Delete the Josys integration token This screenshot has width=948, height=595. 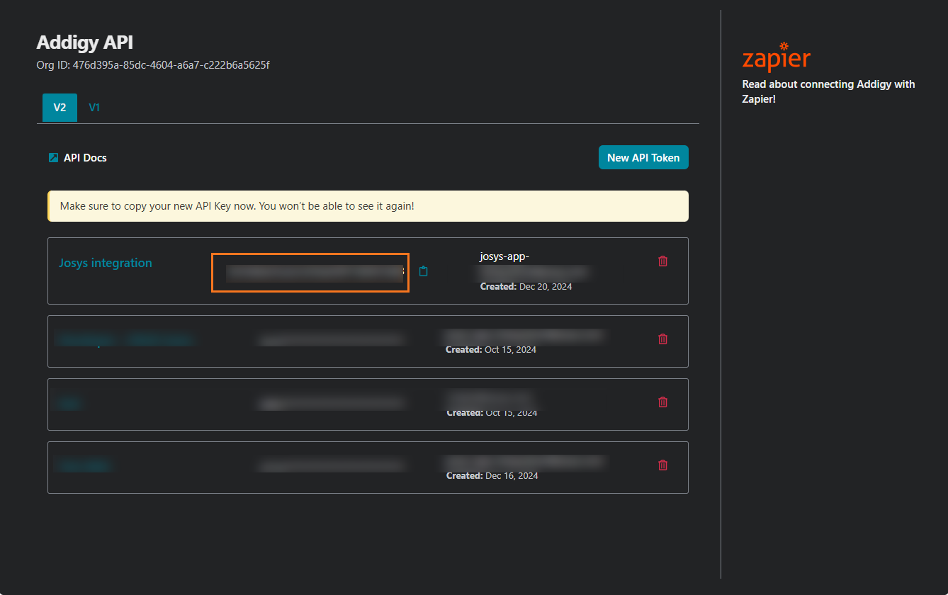pyautogui.click(x=663, y=261)
